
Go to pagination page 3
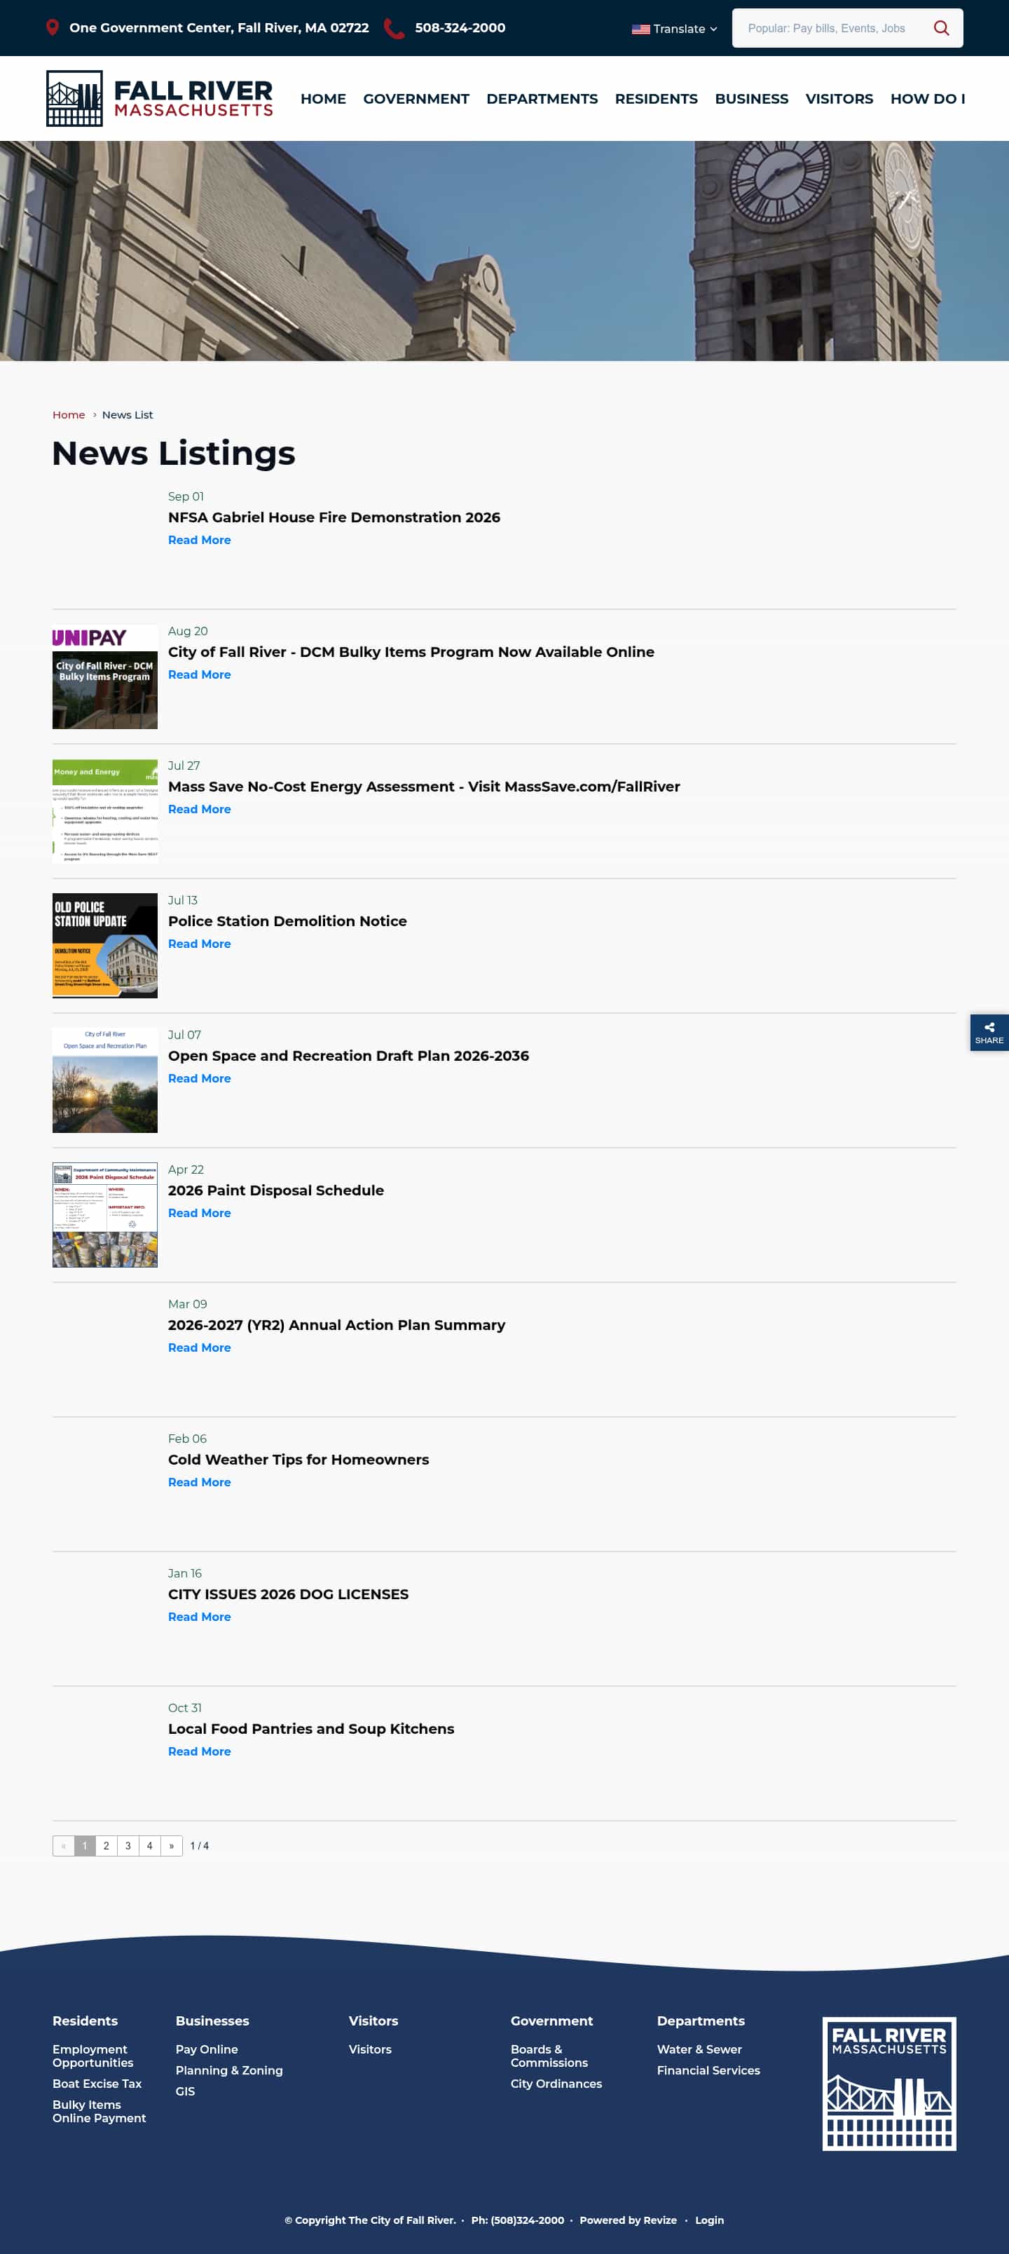click(128, 1846)
